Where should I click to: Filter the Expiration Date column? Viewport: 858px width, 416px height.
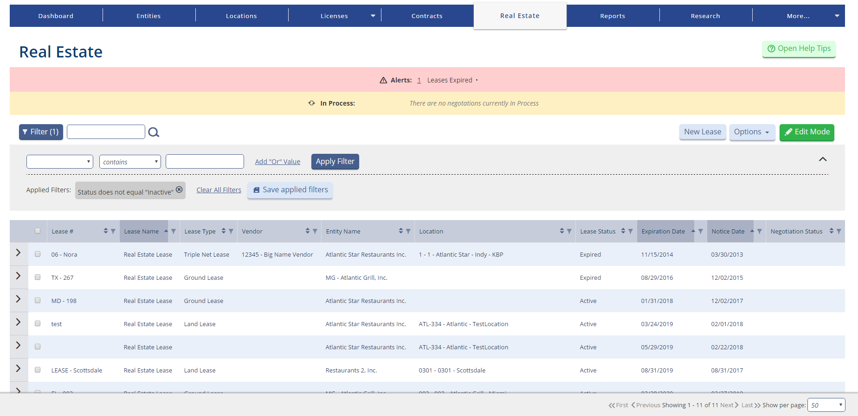tap(700, 231)
